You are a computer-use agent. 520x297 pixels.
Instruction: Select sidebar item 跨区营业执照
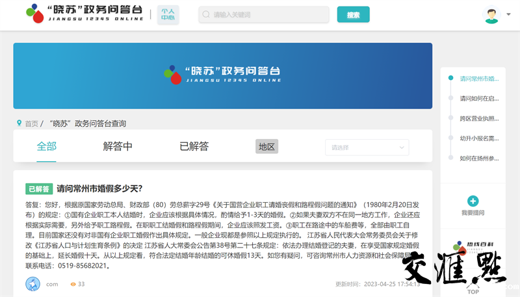[478, 118]
